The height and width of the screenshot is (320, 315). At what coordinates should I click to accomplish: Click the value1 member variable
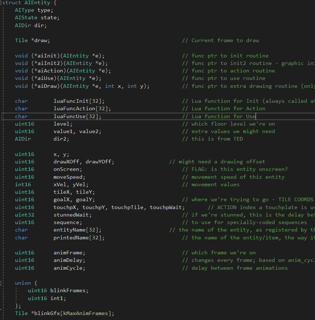pos(63,131)
